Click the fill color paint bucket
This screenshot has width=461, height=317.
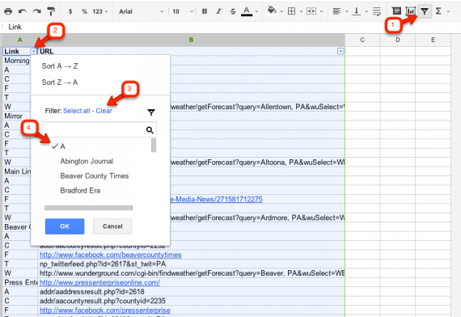tap(272, 11)
